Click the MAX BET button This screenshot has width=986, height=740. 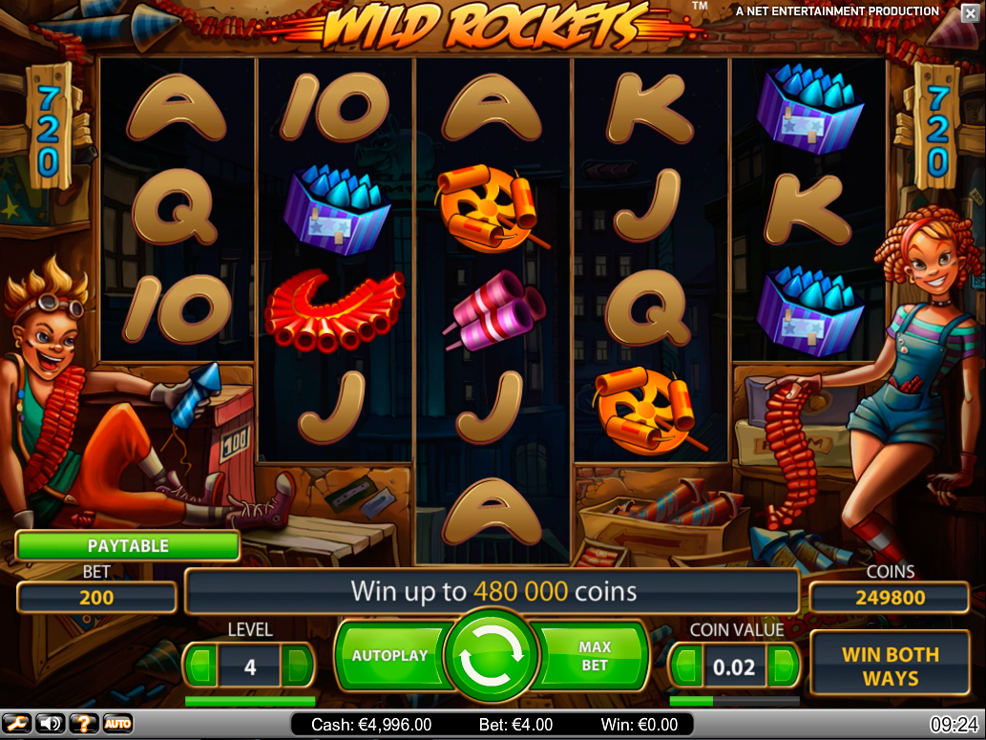click(x=593, y=656)
